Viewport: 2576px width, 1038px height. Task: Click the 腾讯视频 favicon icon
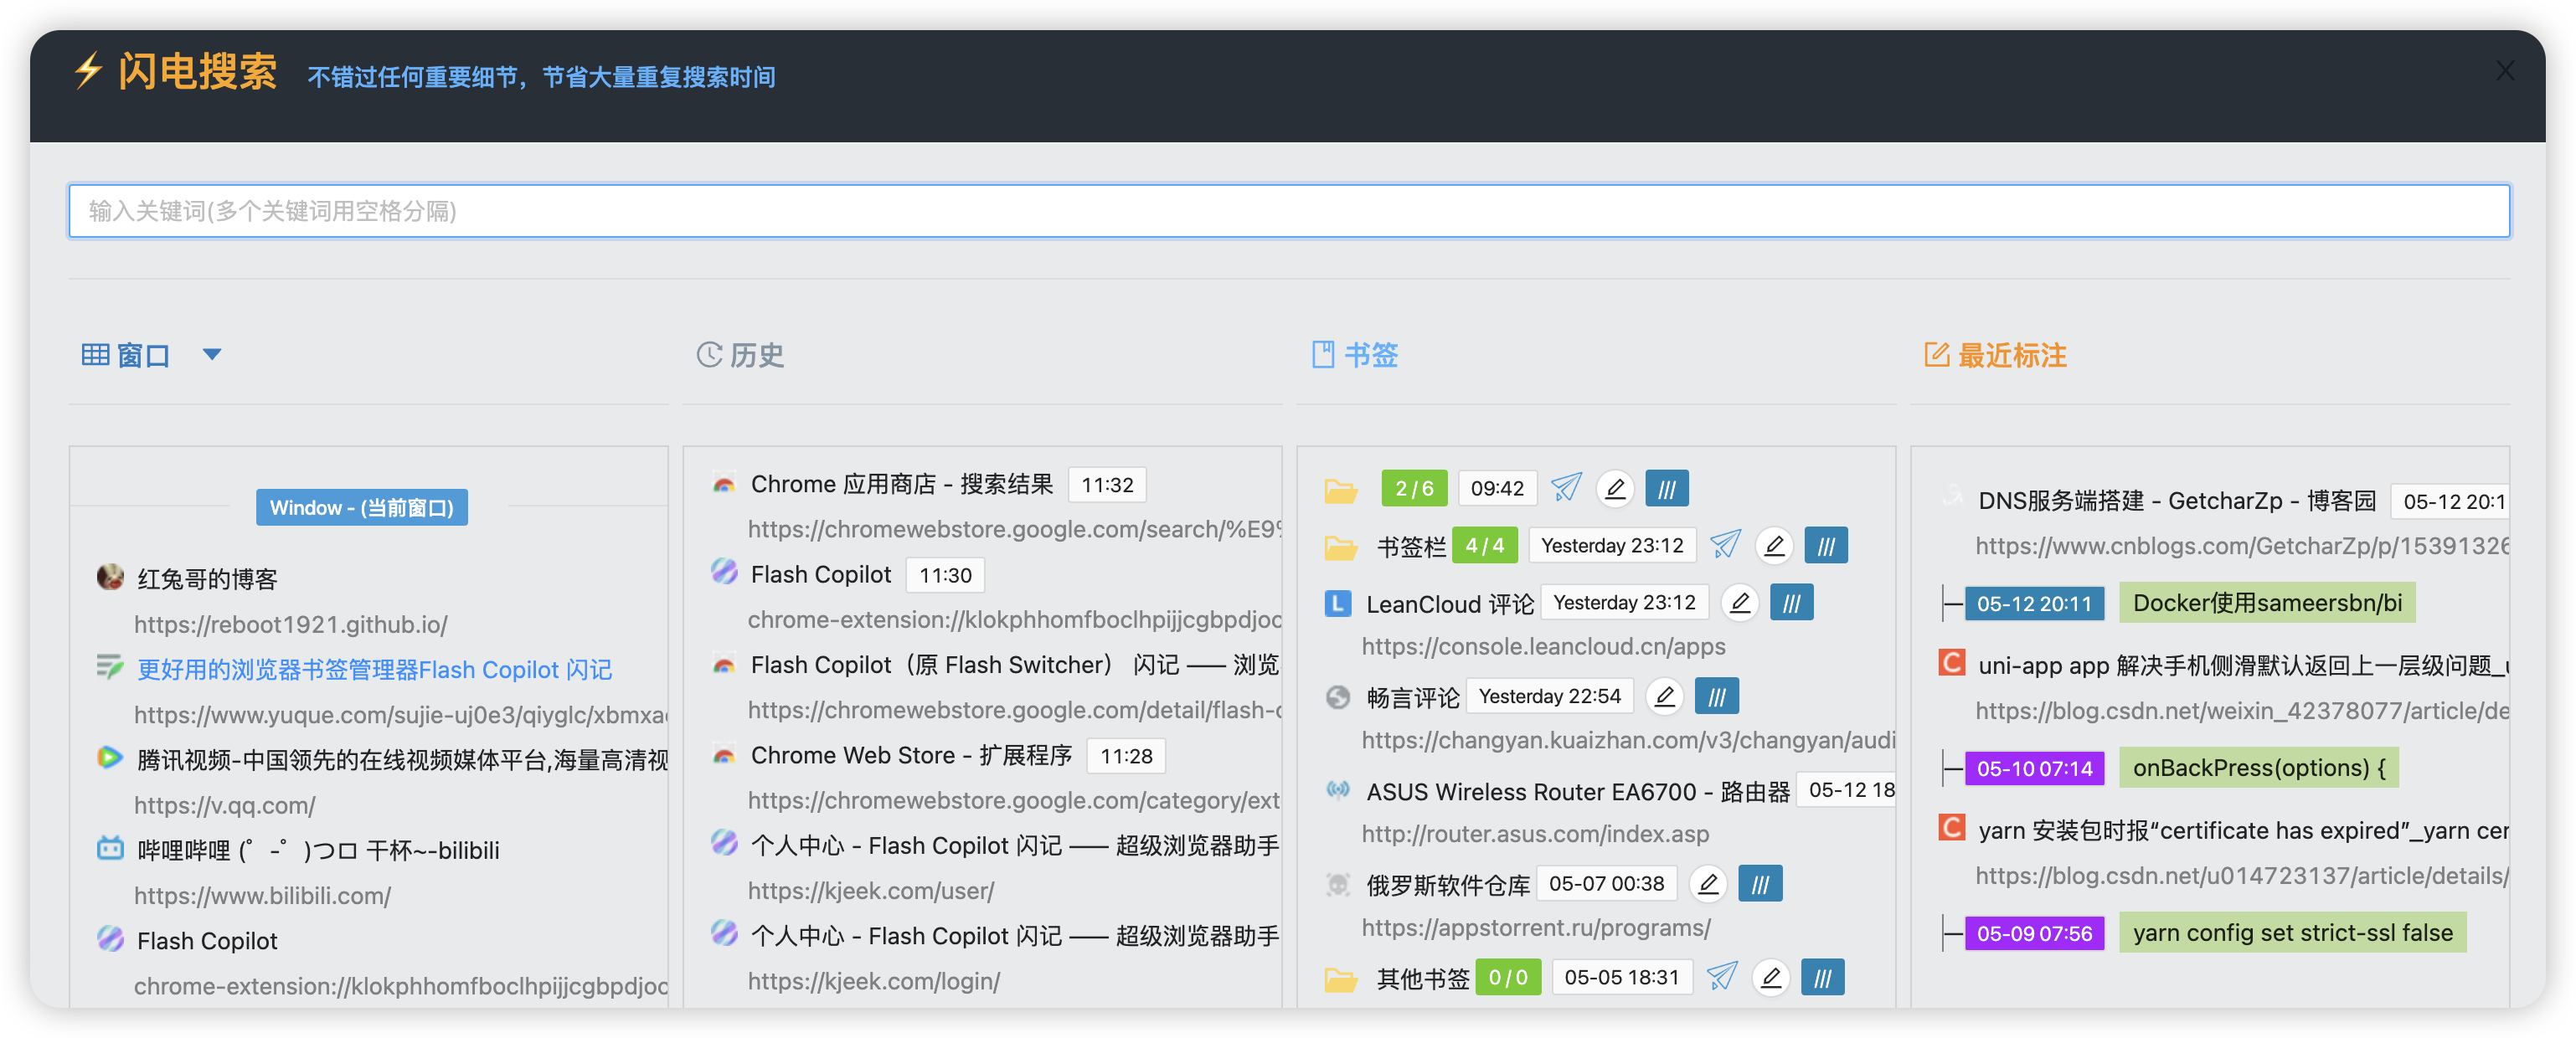point(110,758)
